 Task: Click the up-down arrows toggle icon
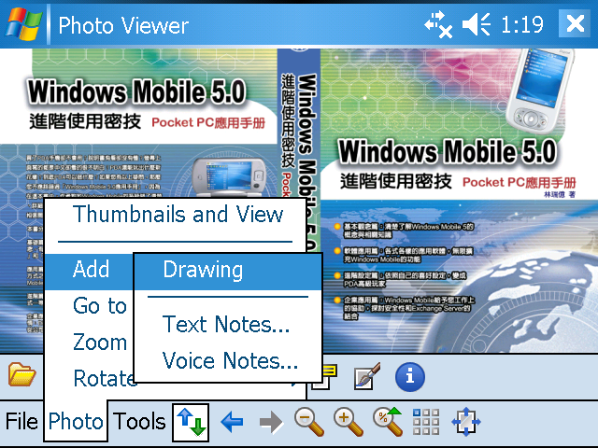(x=191, y=422)
